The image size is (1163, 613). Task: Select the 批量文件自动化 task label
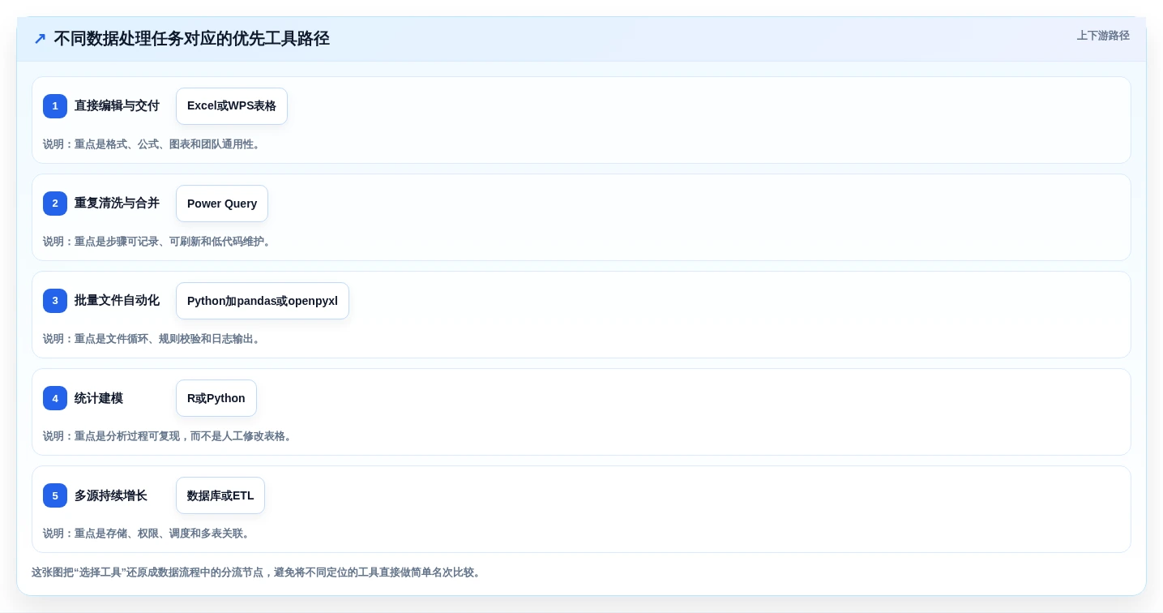tap(117, 301)
